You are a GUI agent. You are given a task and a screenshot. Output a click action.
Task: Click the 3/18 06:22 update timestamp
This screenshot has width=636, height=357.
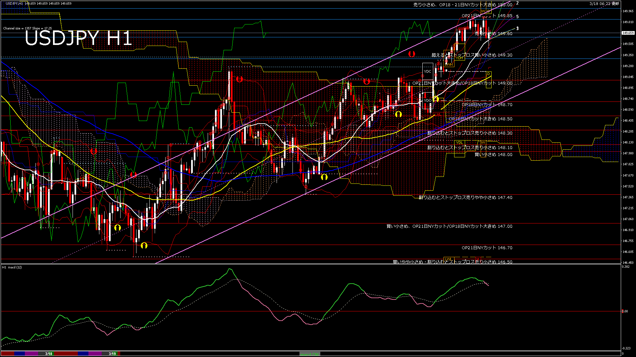click(x=604, y=3)
